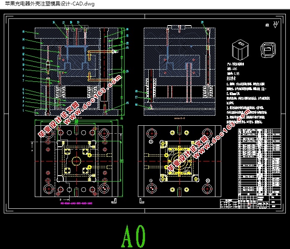Screen dimensions: 290x249
Task: Click part callout number 5 on front section view
Action: 23,93
